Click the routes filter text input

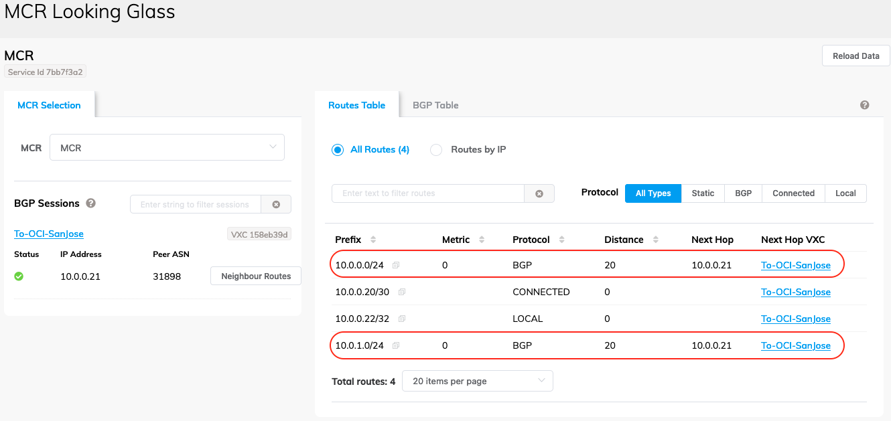pos(427,193)
